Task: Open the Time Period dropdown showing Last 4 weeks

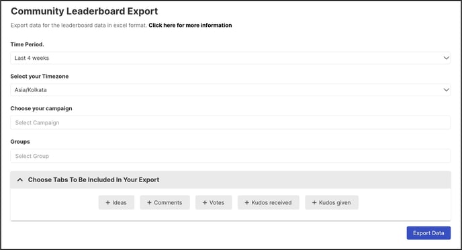Action: (230, 58)
